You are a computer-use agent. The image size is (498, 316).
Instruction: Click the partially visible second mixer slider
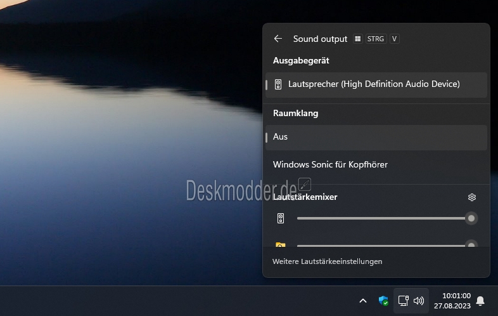pyautogui.click(x=387, y=246)
